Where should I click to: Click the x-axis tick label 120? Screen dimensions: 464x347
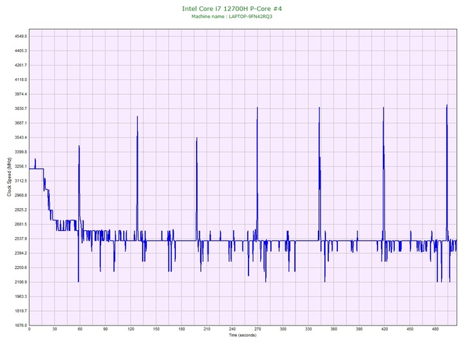point(131,329)
